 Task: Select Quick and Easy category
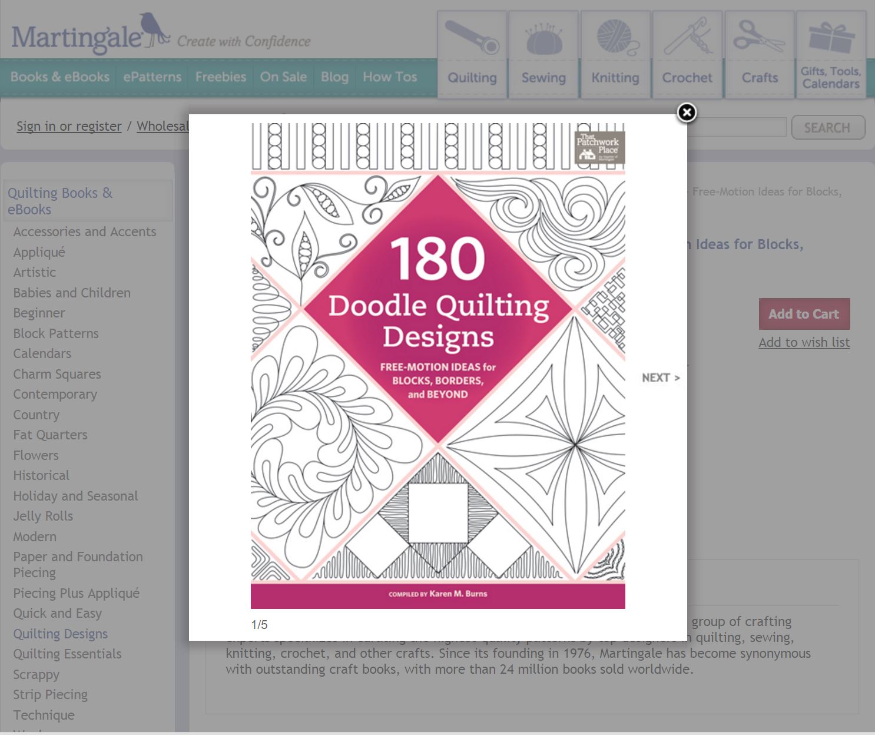58,613
